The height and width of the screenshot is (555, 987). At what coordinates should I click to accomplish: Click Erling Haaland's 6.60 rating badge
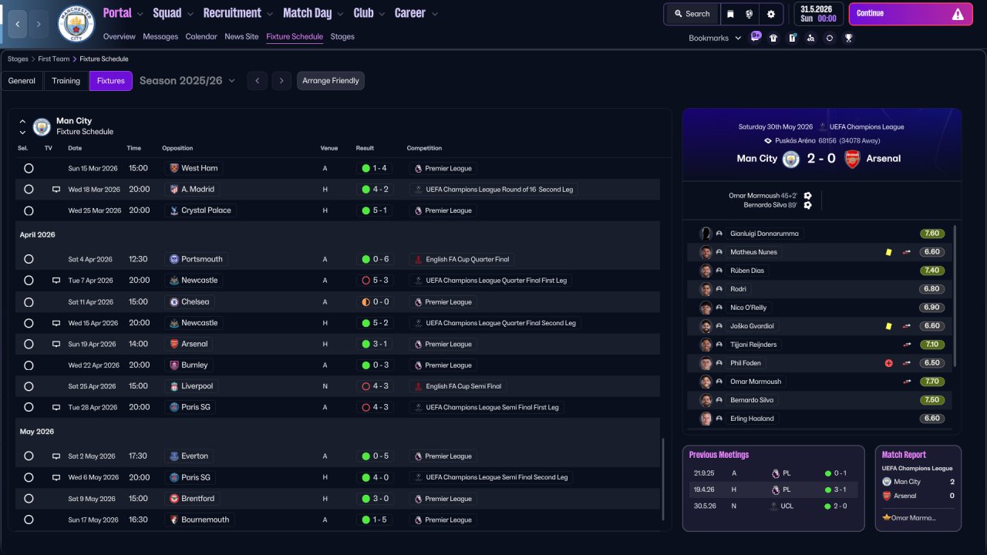(x=931, y=419)
